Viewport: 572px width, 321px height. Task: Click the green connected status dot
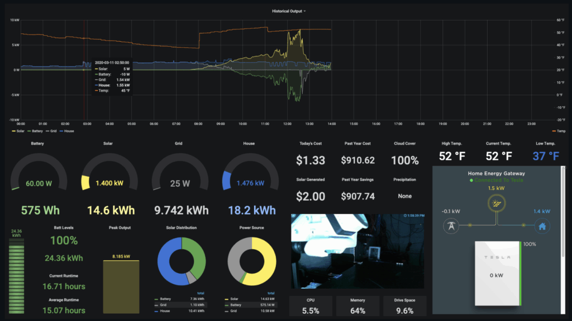coord(471,181)
